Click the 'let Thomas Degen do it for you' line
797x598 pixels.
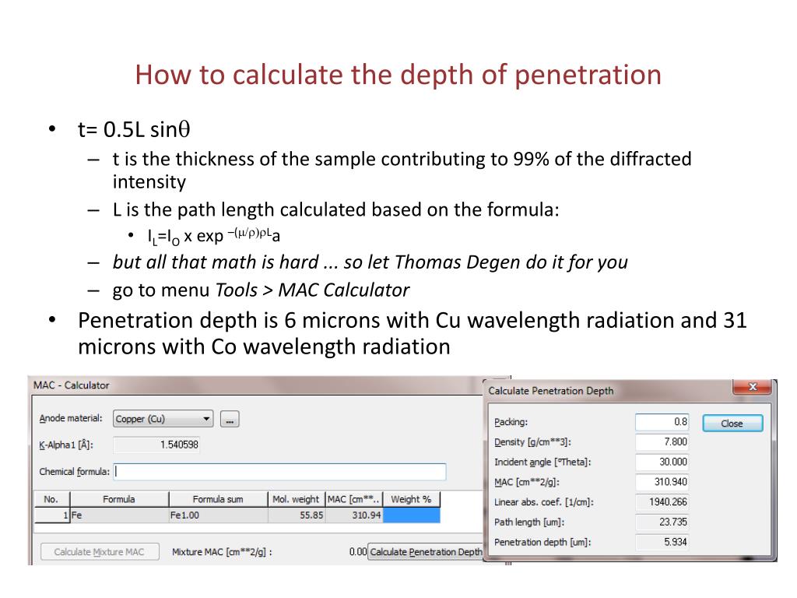[x=370, y=262]
